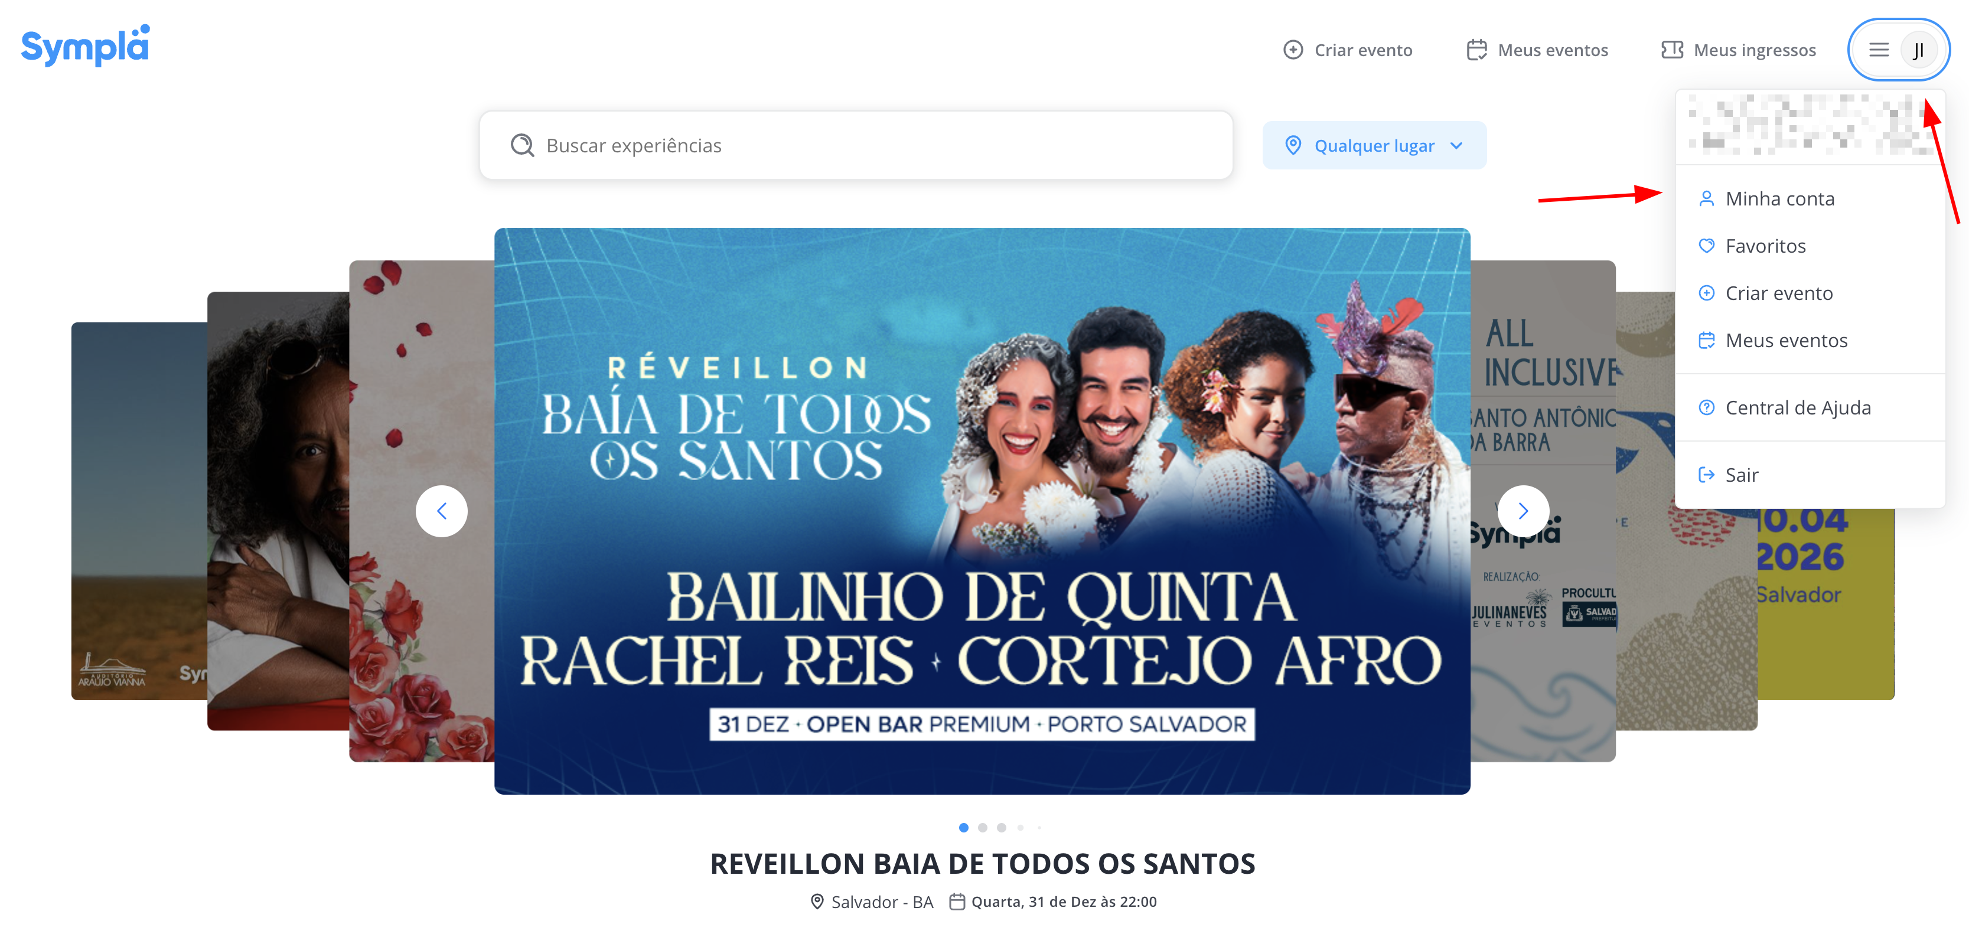Viewport: 1969px width, 934px height.
Task: Expand the Qualquer lugar location dropdown
Action: [x=1374, y=145]
